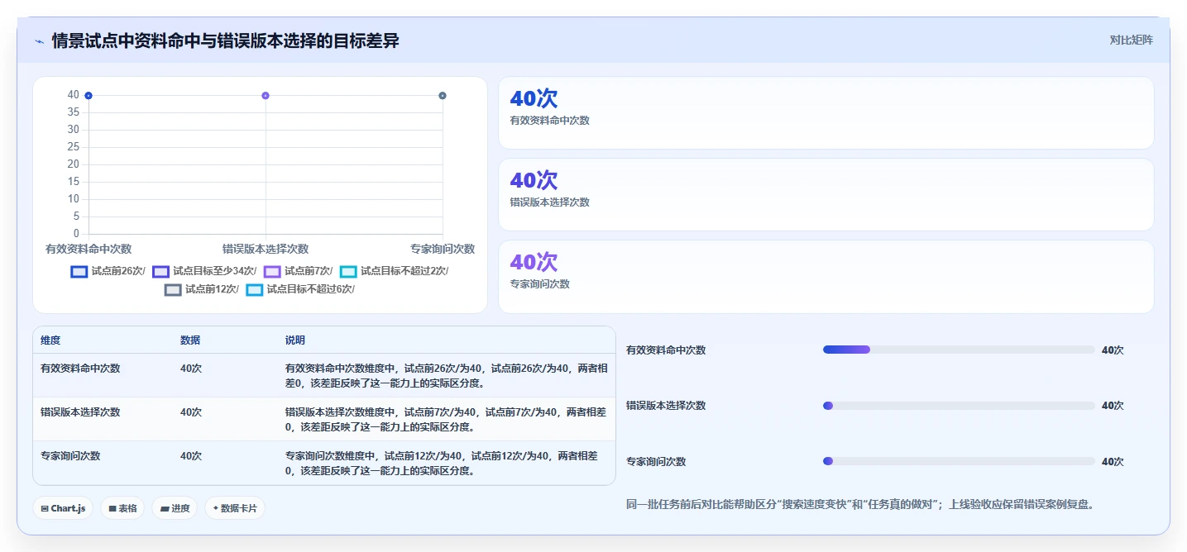Click the panel title 情景试点中资料命中与错误版本选择的目标差异
1187x552 pixels.
[226, 40]
